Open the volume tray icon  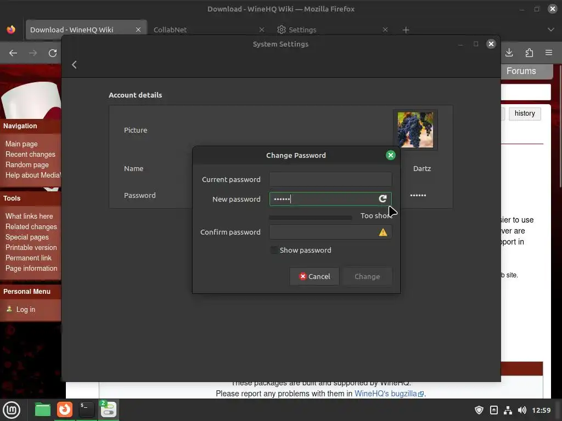522,410
